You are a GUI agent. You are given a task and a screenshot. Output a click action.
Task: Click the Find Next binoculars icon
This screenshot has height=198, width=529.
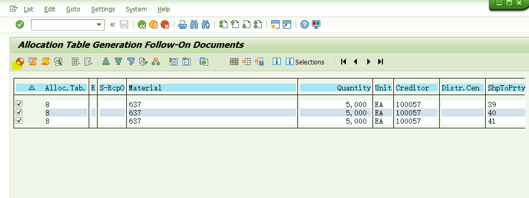206,24
